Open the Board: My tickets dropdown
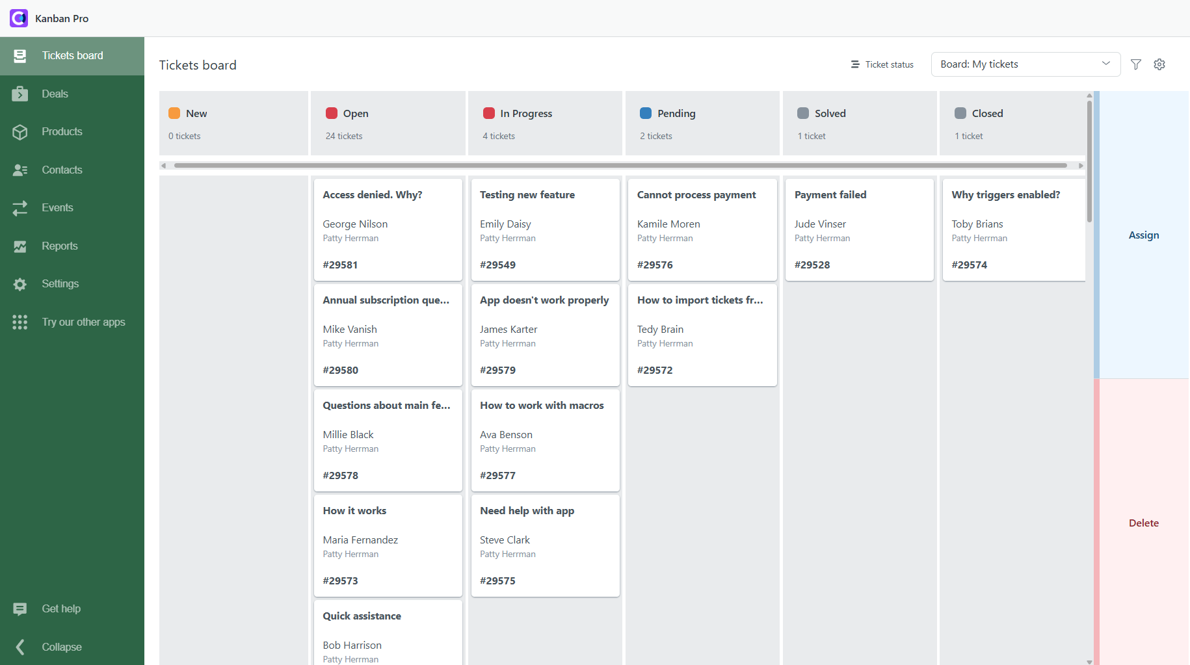The width and height of the screenshot is (1190, 665). click(x=1025, y=64)
